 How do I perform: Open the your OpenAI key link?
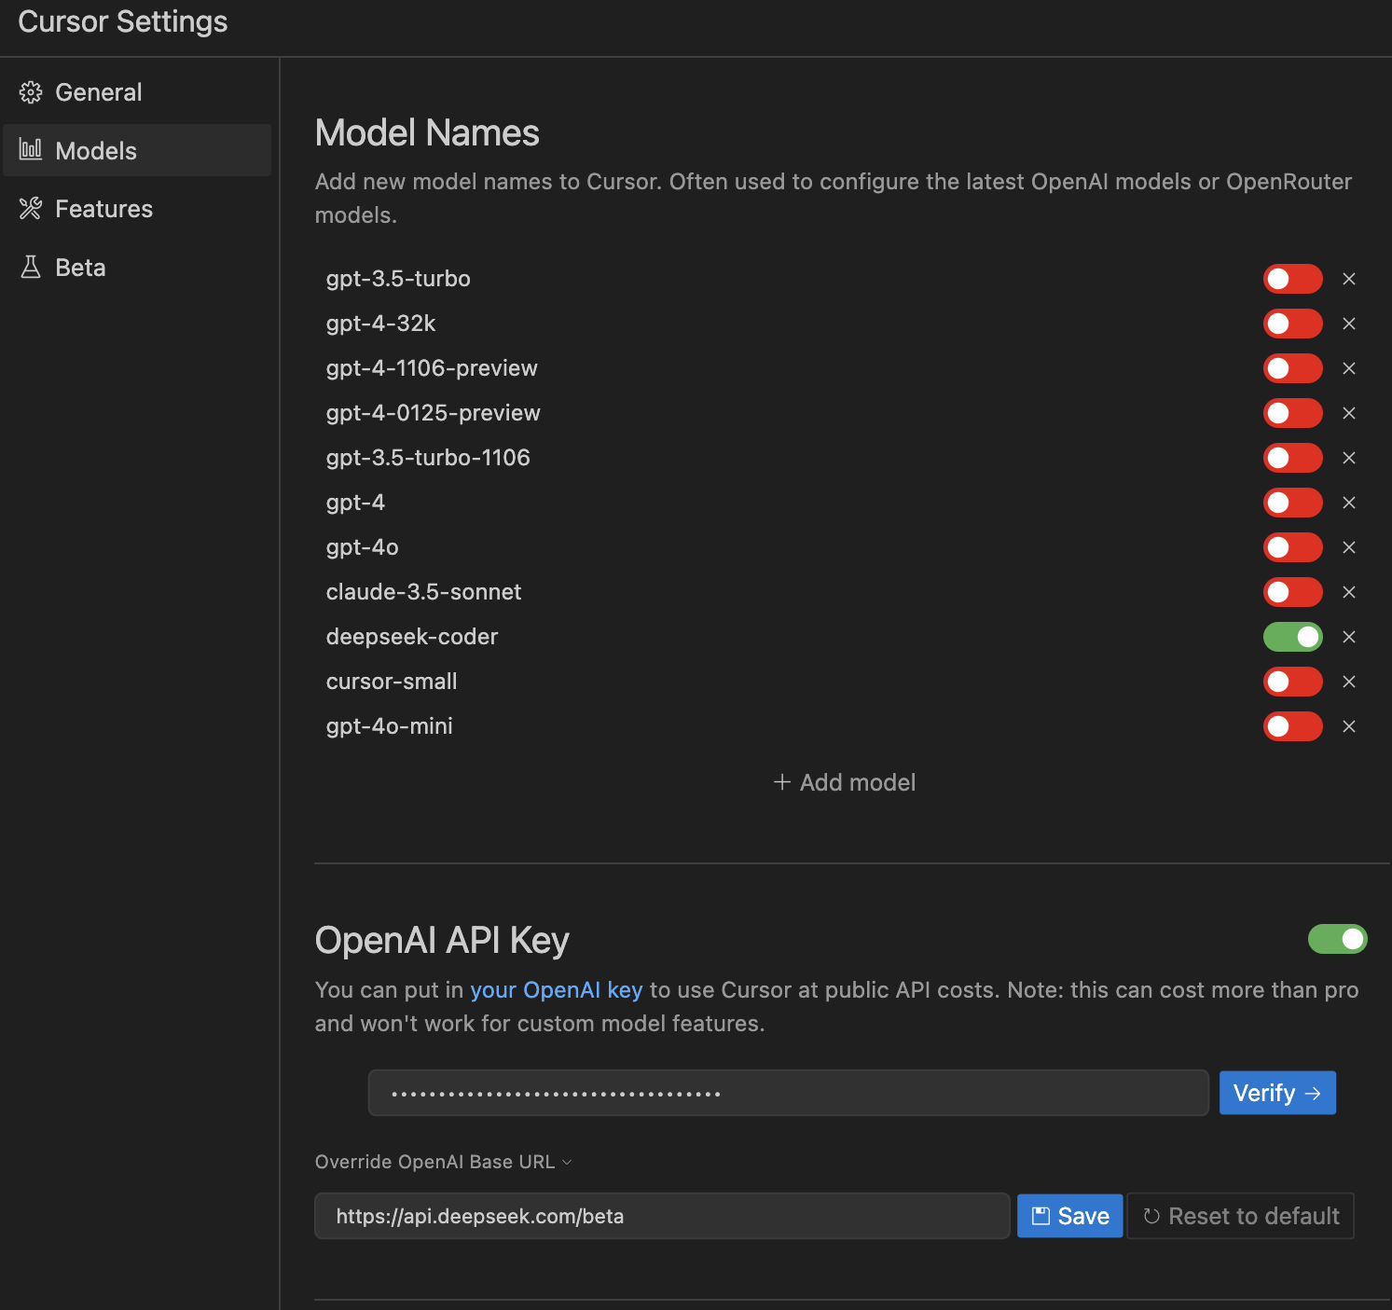pyautogui.click(x=556, y=989)
